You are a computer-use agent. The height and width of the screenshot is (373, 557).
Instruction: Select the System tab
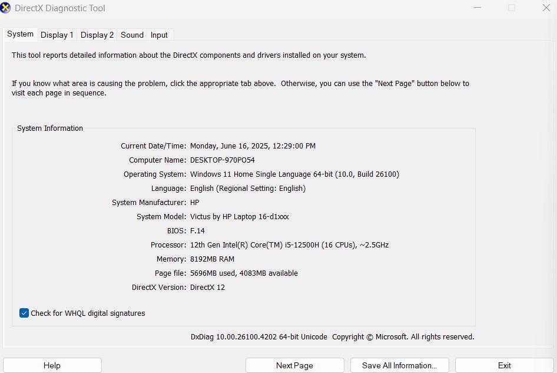19,34
